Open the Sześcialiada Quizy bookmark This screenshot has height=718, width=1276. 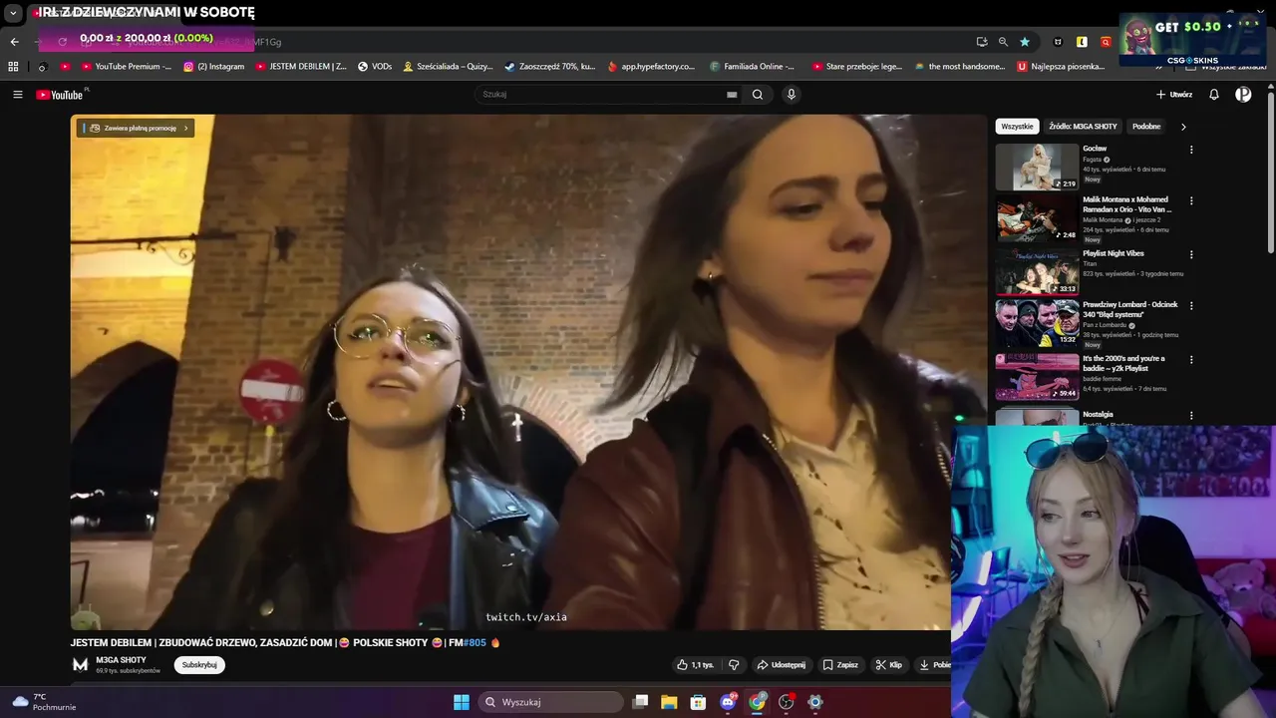[x=448, y=67]
